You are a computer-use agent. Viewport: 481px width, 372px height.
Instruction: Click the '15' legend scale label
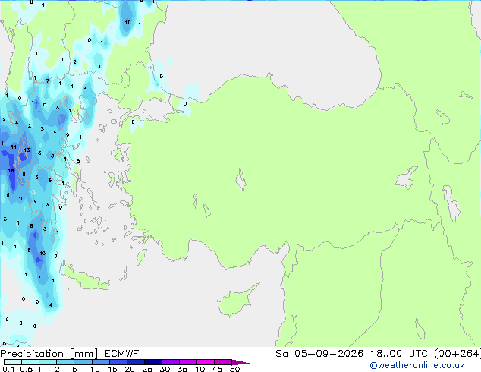click(112, 369)
